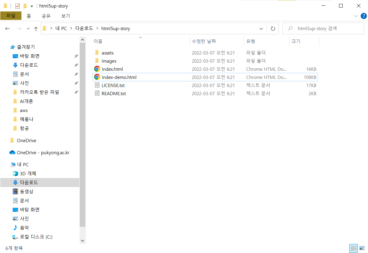Go up one folder level arrow
Viewport: 368px width, 253px height.
[36, 29]
